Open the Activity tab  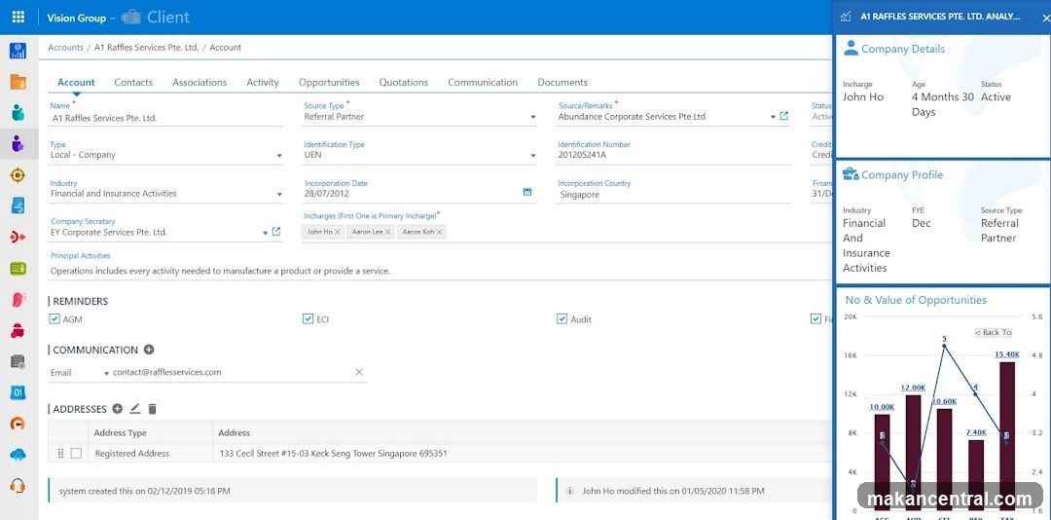point(263,82)
